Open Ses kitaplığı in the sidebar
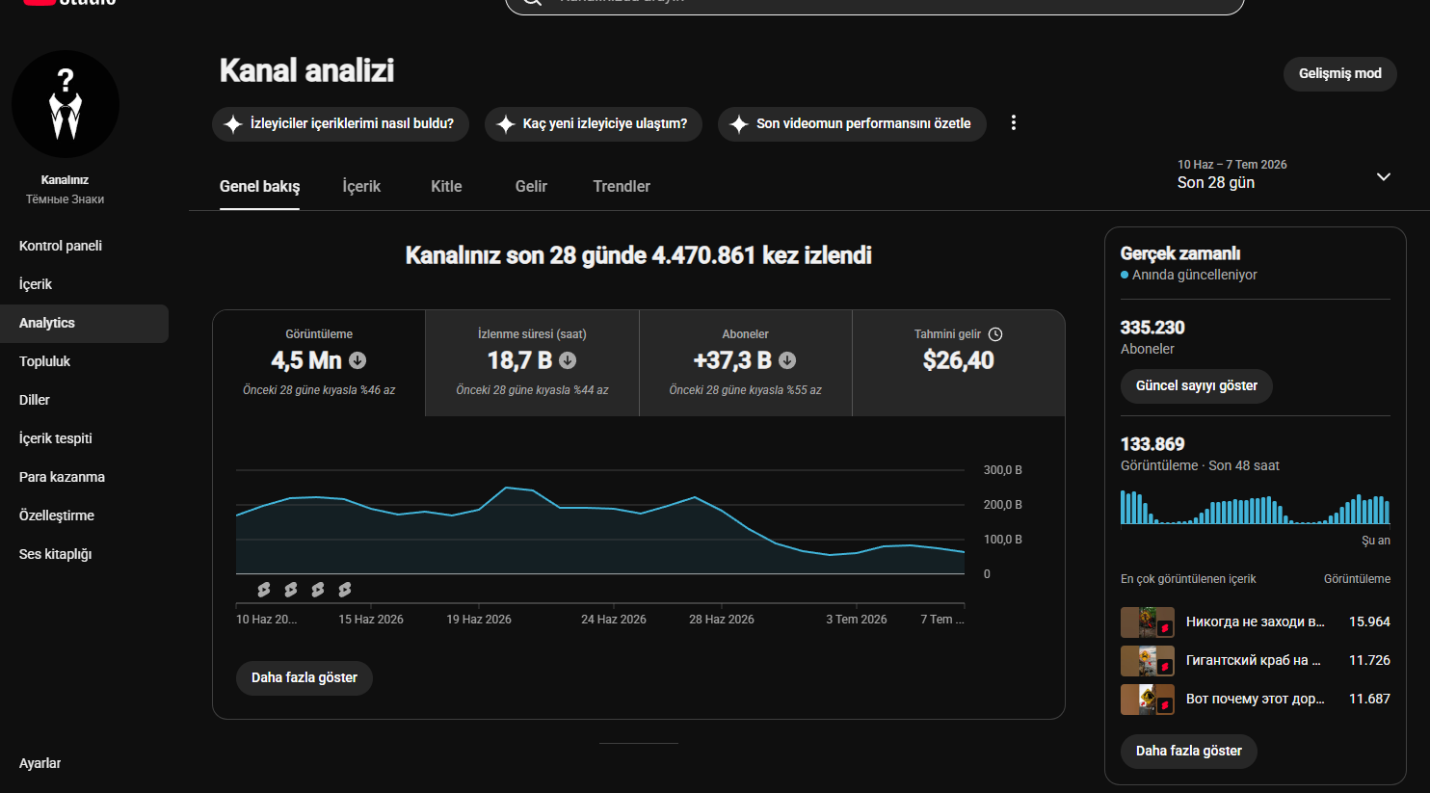This screenshot has height=793, width=1430. (x=84, y=554)
